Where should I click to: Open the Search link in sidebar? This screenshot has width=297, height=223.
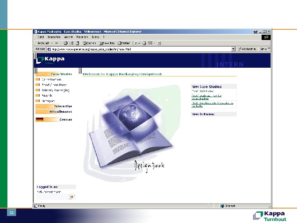coord(47,95)
